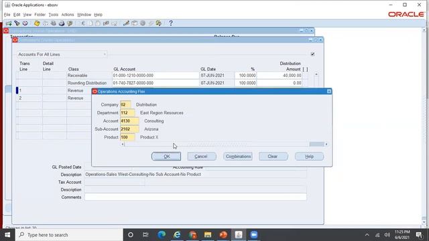
Task: Select Trans Line 2 Revenue row
Action: point(54,98)
